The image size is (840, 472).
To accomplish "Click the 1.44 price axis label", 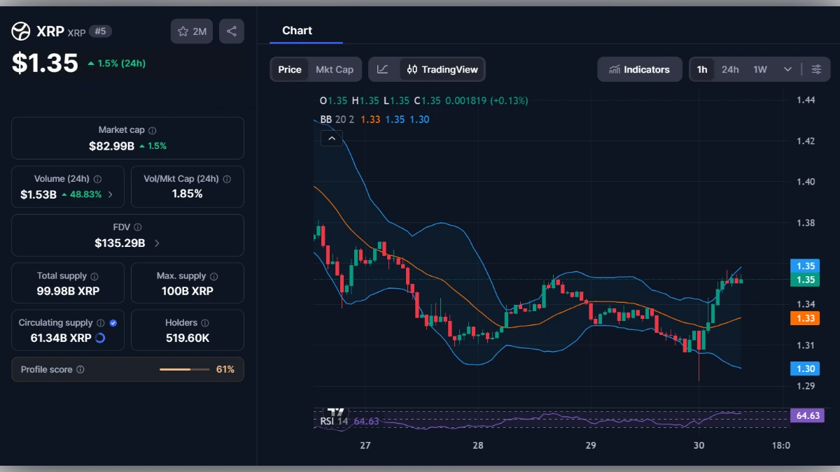I will coord(806,100).
